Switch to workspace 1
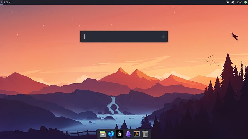Image resolution: width=248 pixels, height=139 pixels. click(1, 3)
